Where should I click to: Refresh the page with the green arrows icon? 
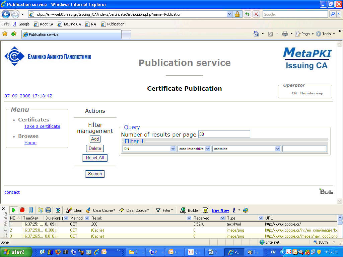click(248, 14)
